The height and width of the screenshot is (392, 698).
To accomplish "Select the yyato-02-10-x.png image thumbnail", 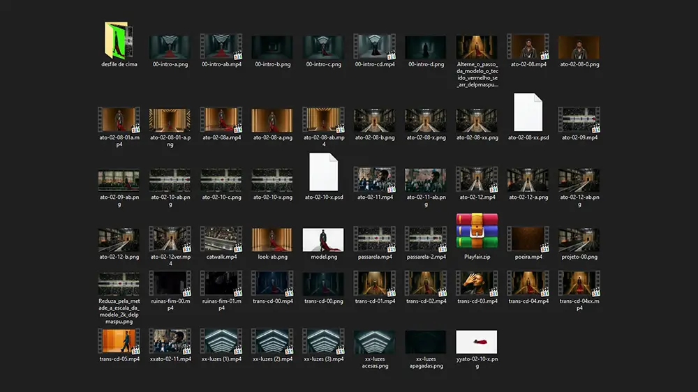I will [477, 342].
